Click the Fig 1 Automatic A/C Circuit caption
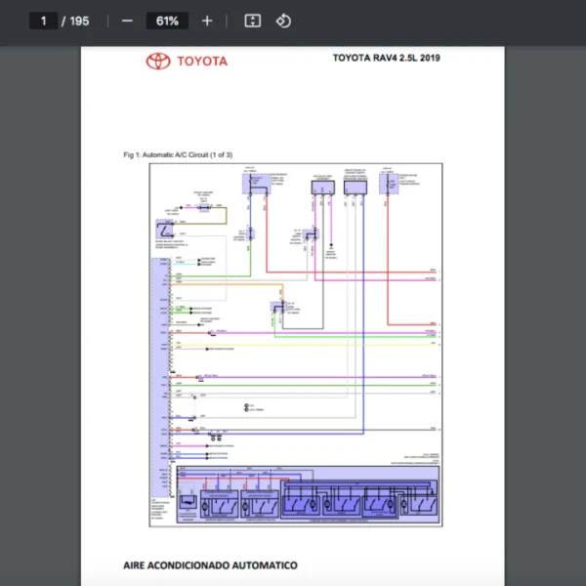The image size is (586, 586). pyautogui.click(x=177, y=154)
